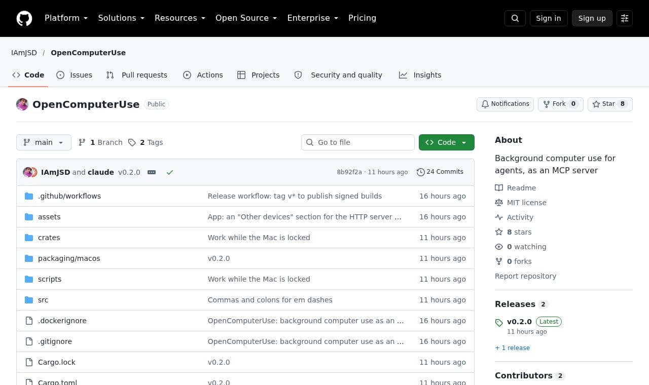Click the Sign up button
The image size is (649, 385).
(x=592, y=18)
